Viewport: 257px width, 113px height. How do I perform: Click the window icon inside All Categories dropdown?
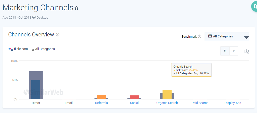[x=210, y=36]
